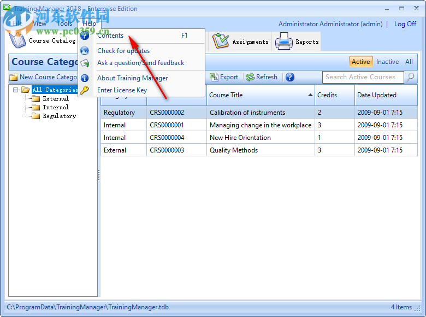The width and height of the screenshot is (426, 317).
Task: Click the Search Active Courses field
Action: coord(363,77)
